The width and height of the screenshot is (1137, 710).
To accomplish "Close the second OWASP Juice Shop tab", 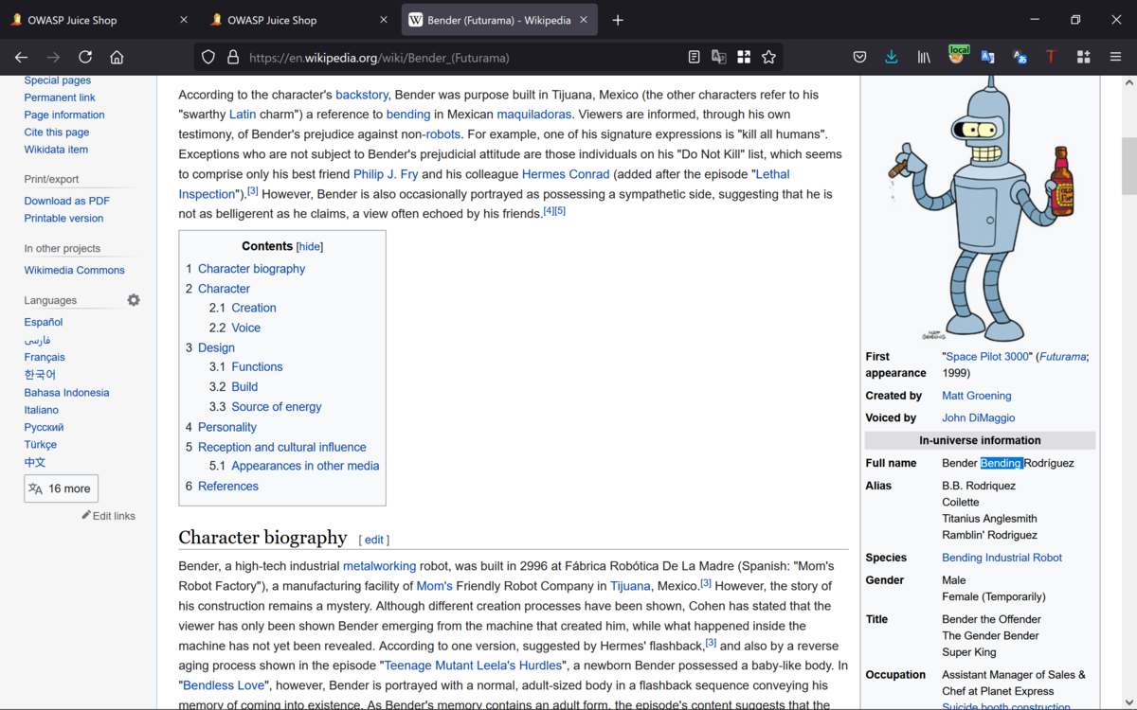I will click(384, 20).
